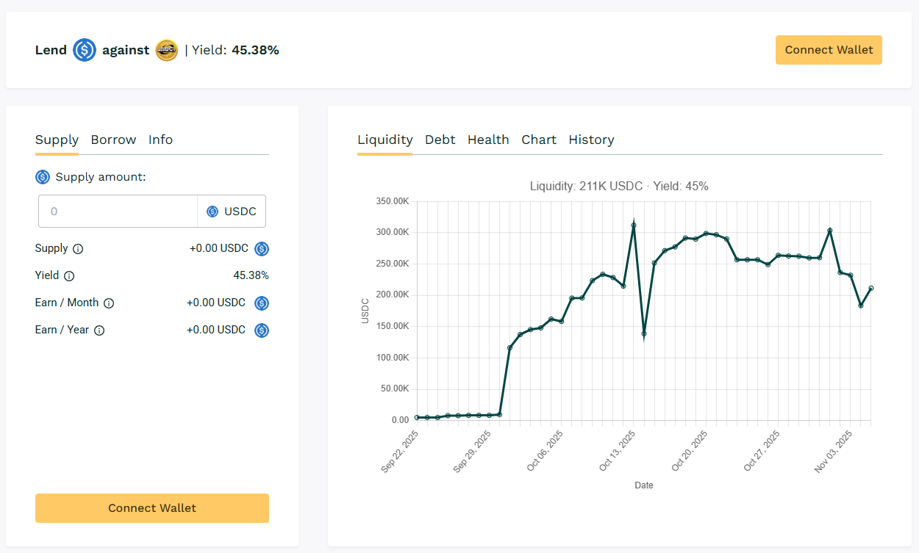Viewport: 919px width, 553px height.
Task: Select the Supply tab
Action: [x=57, y=140]
